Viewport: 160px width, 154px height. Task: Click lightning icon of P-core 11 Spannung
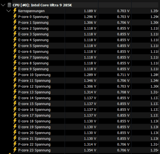point(15,80)
